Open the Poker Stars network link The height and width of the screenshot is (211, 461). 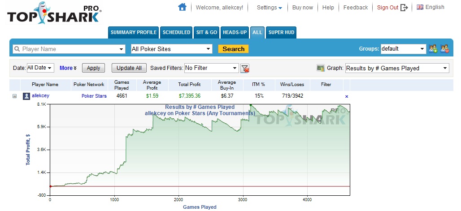point(94,96)
